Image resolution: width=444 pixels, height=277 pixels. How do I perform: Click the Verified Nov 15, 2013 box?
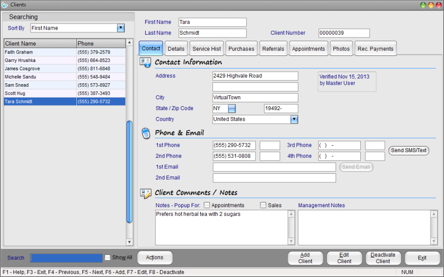pyautogui.click(x=347, y=81)
